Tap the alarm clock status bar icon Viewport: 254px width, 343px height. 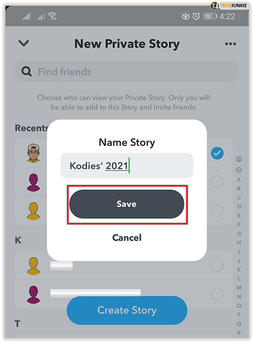click(196, 16)
